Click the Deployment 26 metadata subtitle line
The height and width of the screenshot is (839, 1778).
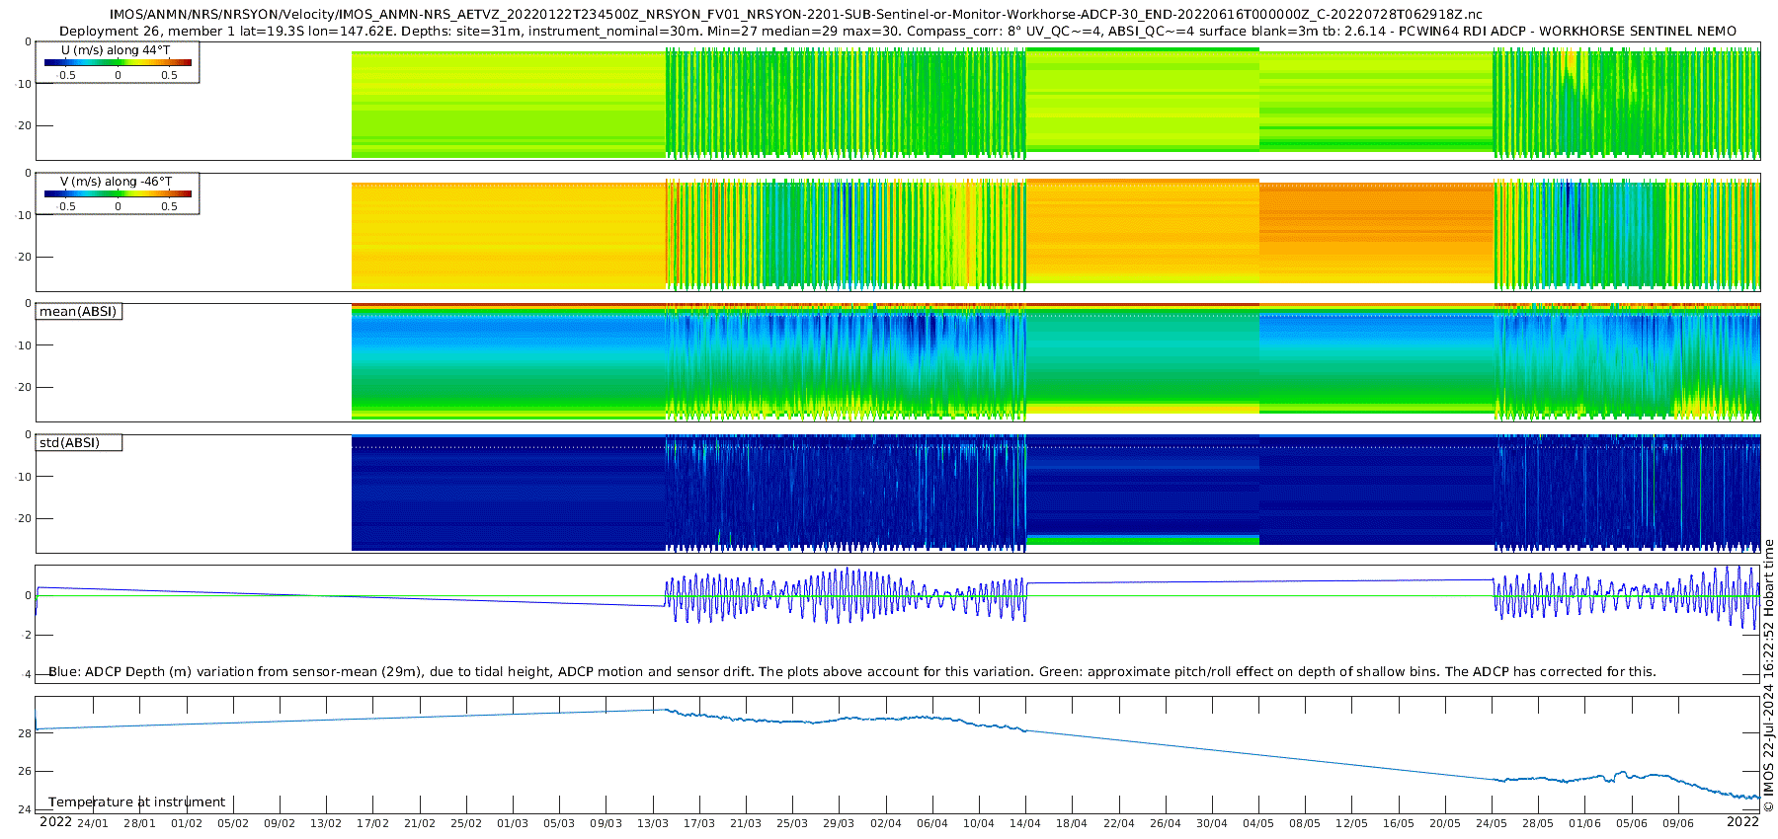point(898,32)
